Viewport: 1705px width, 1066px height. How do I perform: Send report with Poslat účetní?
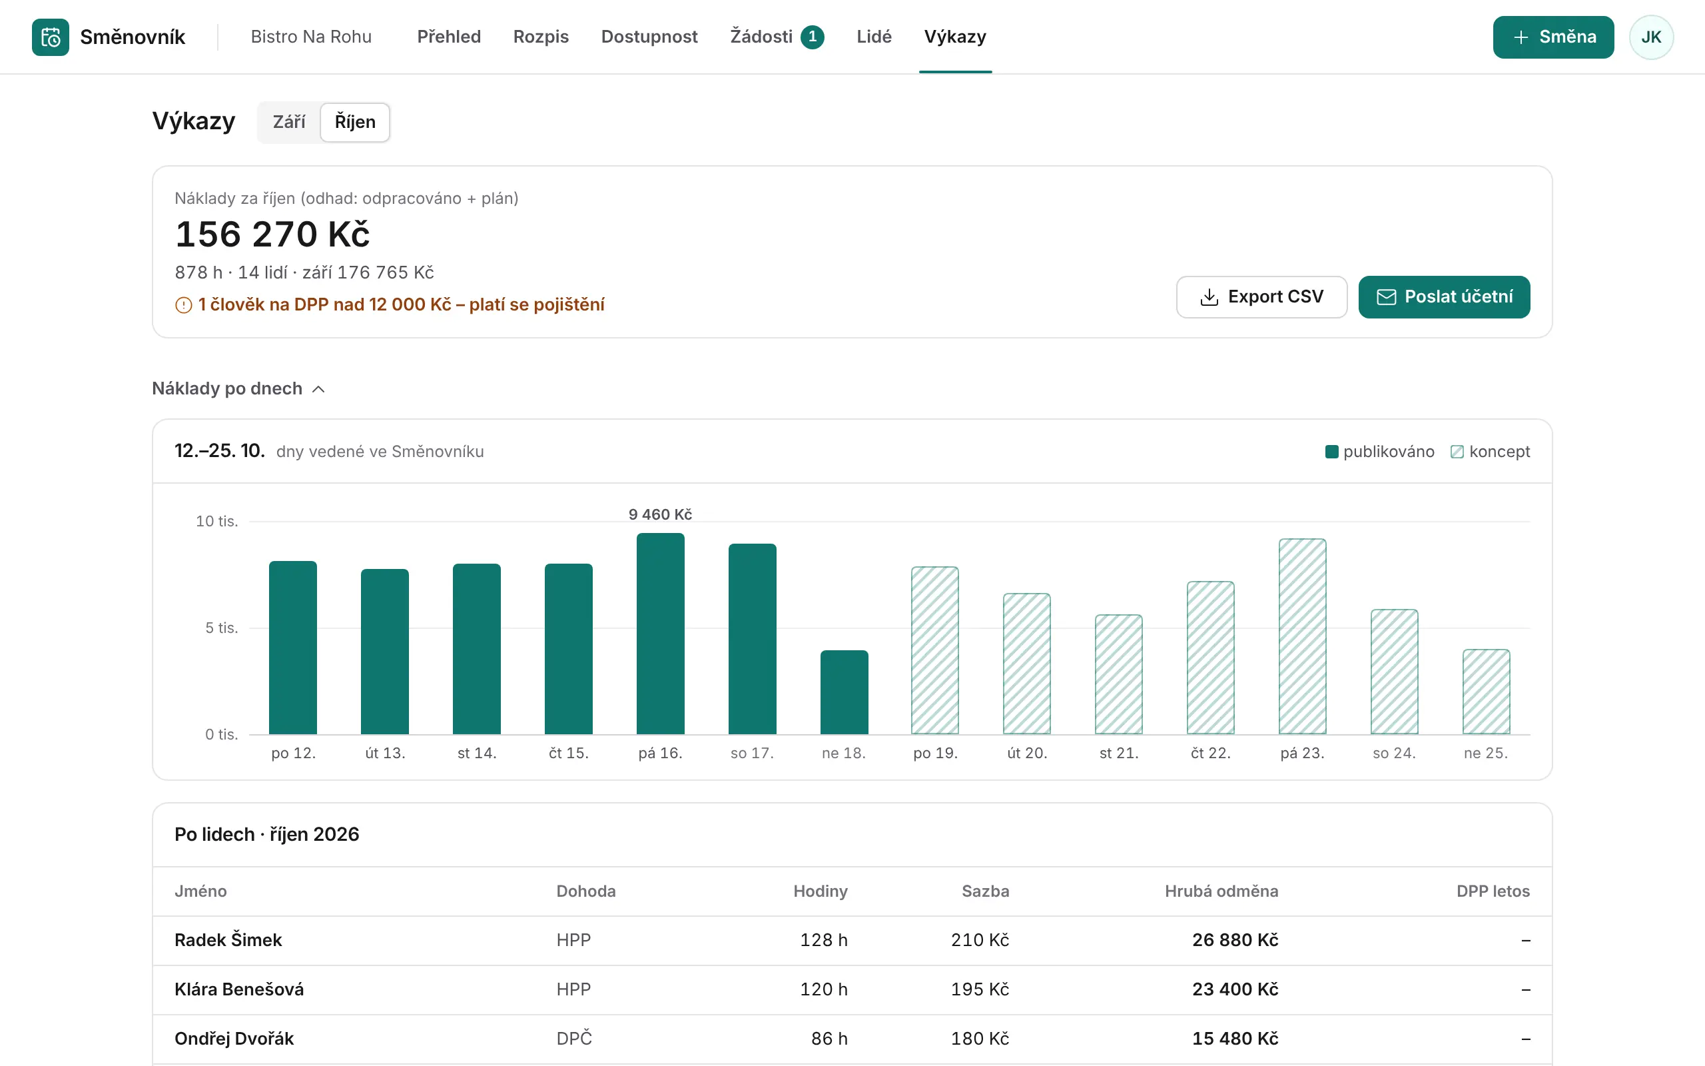[x=1444, y=297]
